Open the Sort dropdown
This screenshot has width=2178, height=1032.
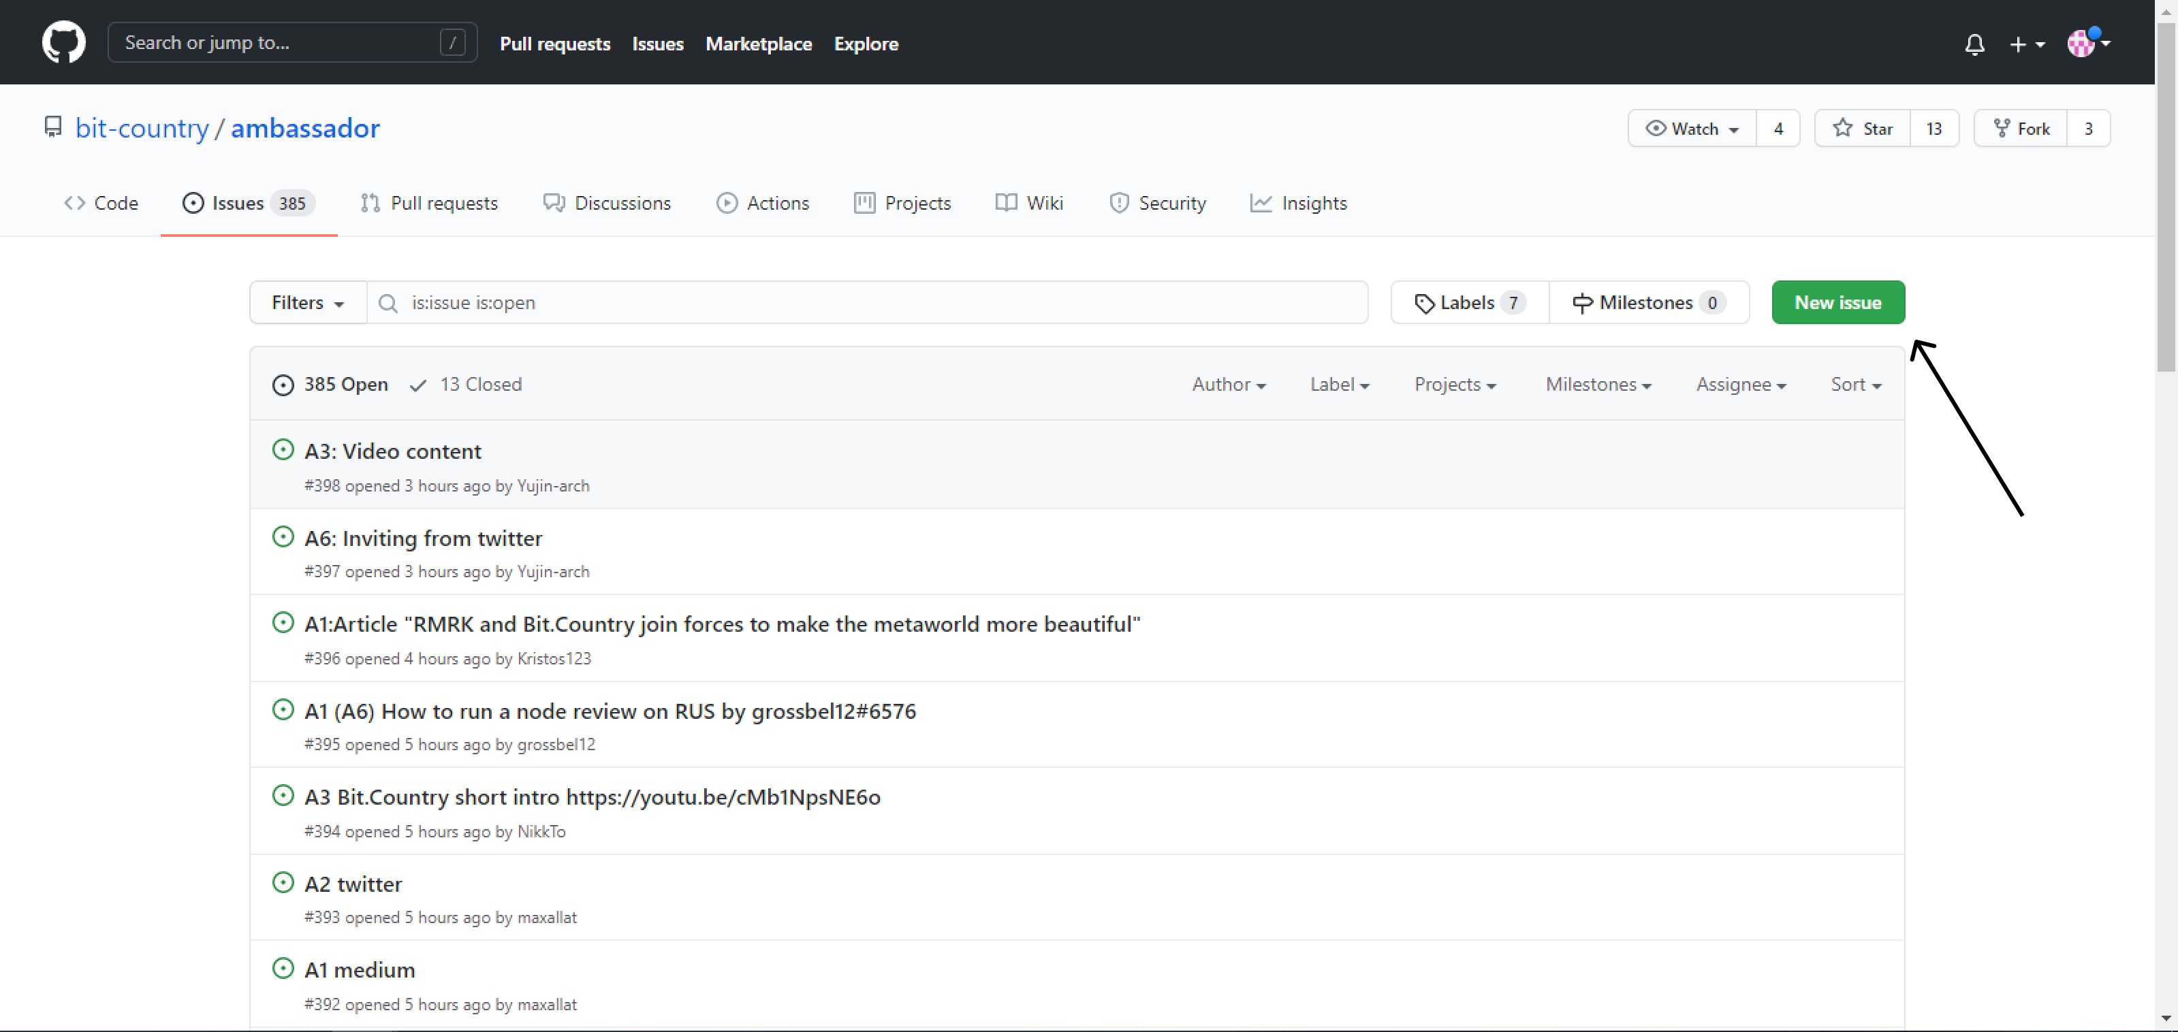[1855, 385]
